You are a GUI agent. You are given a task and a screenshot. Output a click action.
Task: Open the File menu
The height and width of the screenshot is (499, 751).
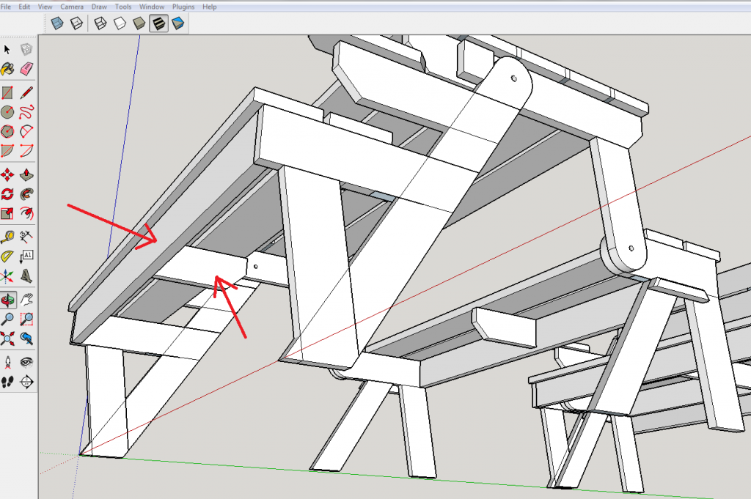pyautogui.click(x=6, y=7)
